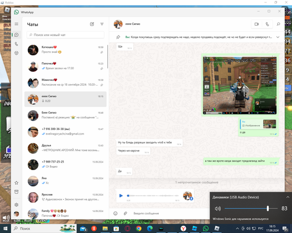Play the voice message
Image resolution: width=292 pixels, height=233 pixels.
121,196
